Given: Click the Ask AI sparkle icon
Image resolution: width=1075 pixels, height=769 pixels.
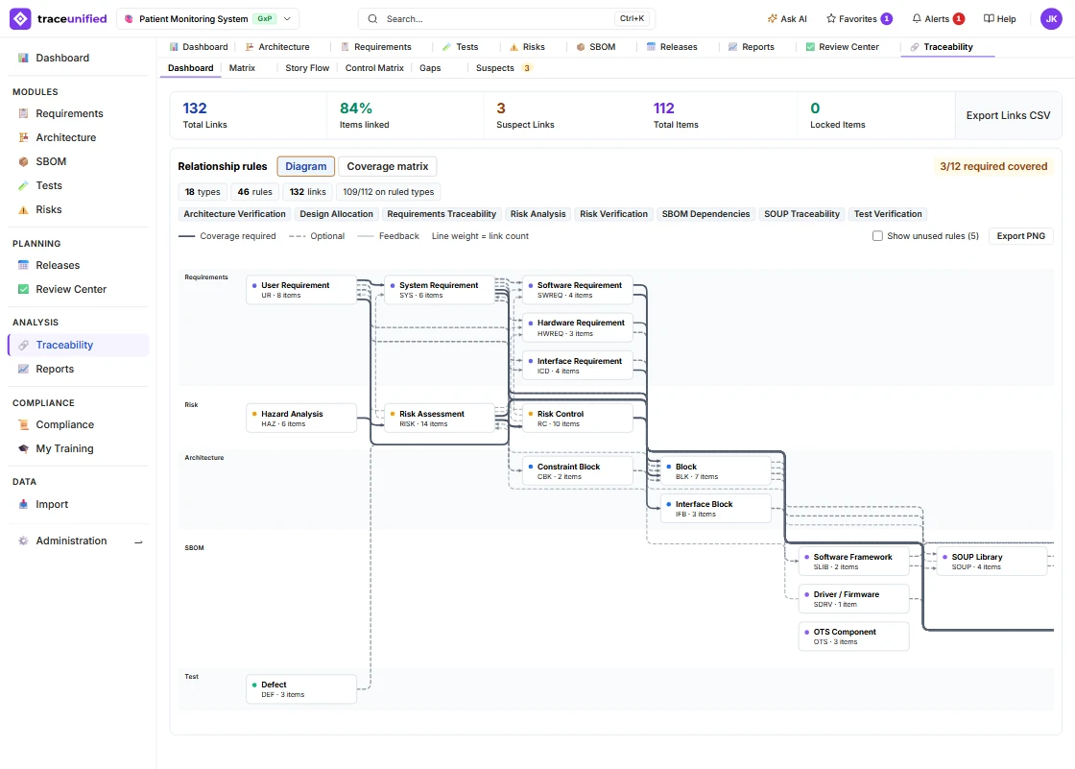Looking at the screenshot, I should click(x=772, y=18).
